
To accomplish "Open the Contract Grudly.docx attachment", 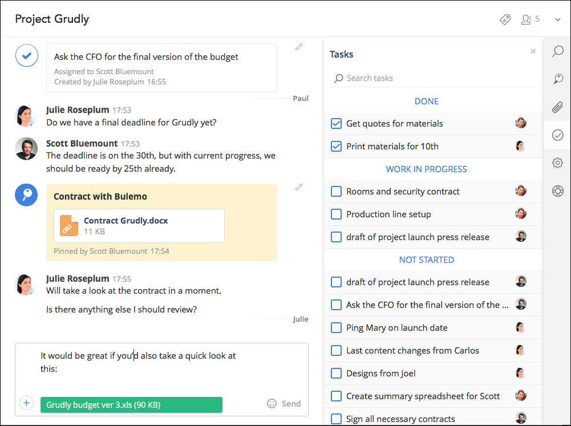I will (139, 226).
